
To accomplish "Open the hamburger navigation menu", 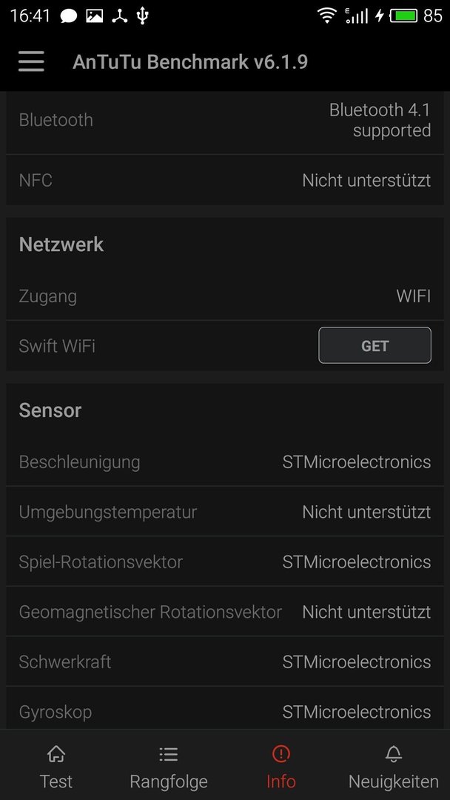I will (31, 61).
